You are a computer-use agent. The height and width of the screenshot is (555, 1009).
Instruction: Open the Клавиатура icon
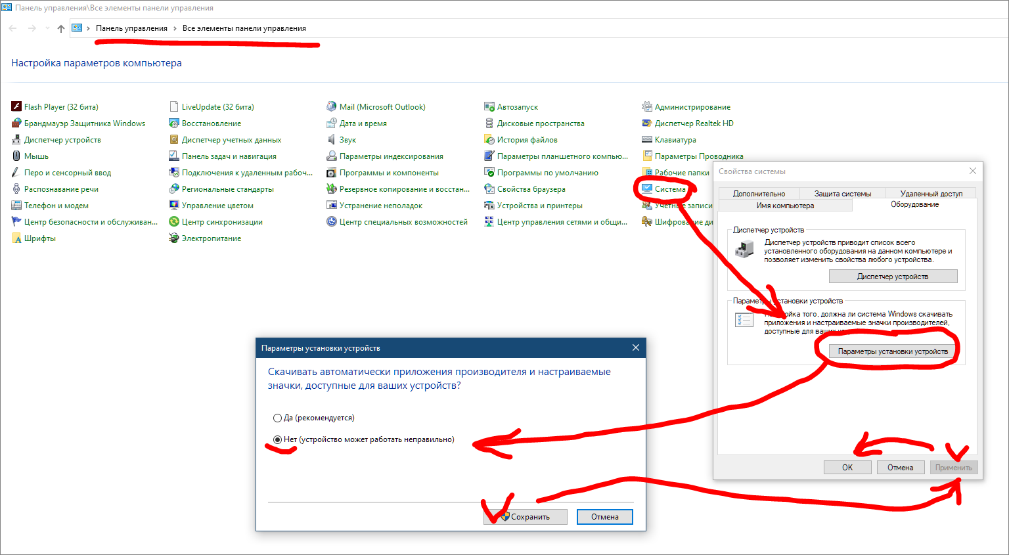(x=647, y=139)
